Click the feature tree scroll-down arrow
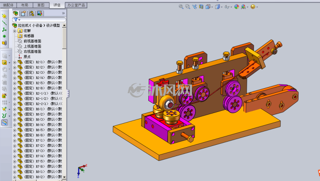The height and width of the screenshot is (181, 320). 64,177
